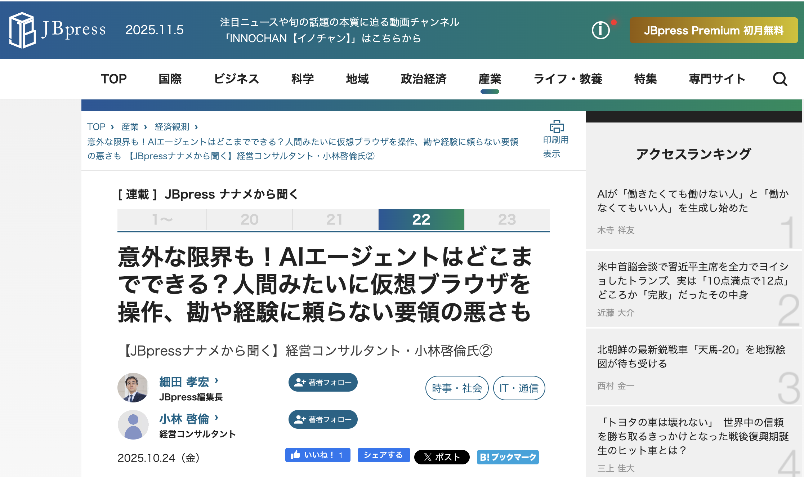The image size is (804, 477).
Task: Post the article on X
Action: click(442, 457)
